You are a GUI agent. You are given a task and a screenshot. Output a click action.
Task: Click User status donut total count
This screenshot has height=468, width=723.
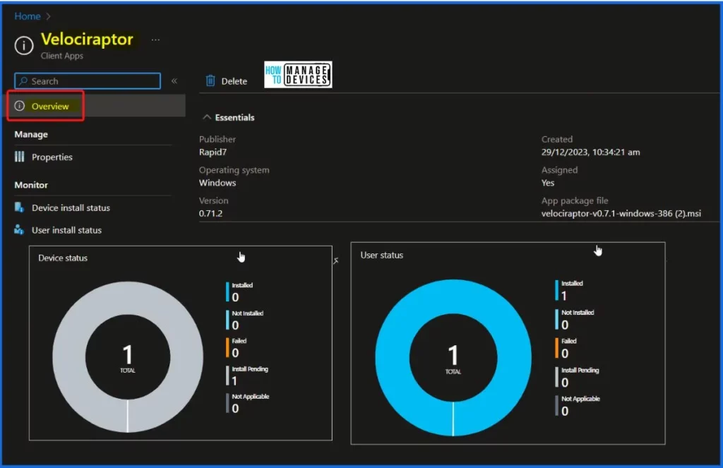pos(453,356)
